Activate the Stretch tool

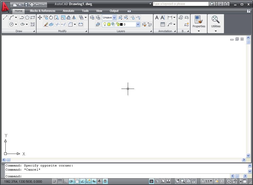point(57,17)
